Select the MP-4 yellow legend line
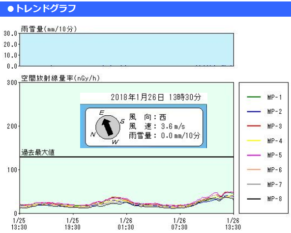Image resolution: width=291 pixels, height=233 pixels. click(254, 141)
